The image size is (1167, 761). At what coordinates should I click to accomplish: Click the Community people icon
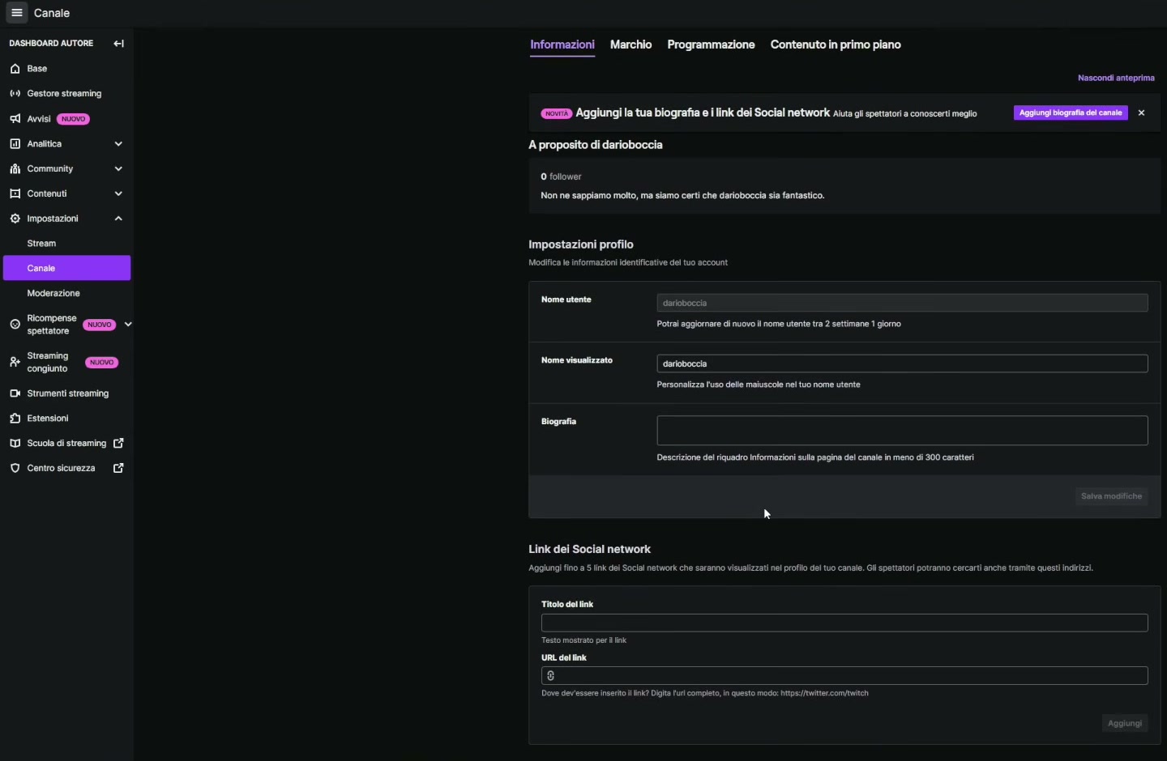point(15,169)
